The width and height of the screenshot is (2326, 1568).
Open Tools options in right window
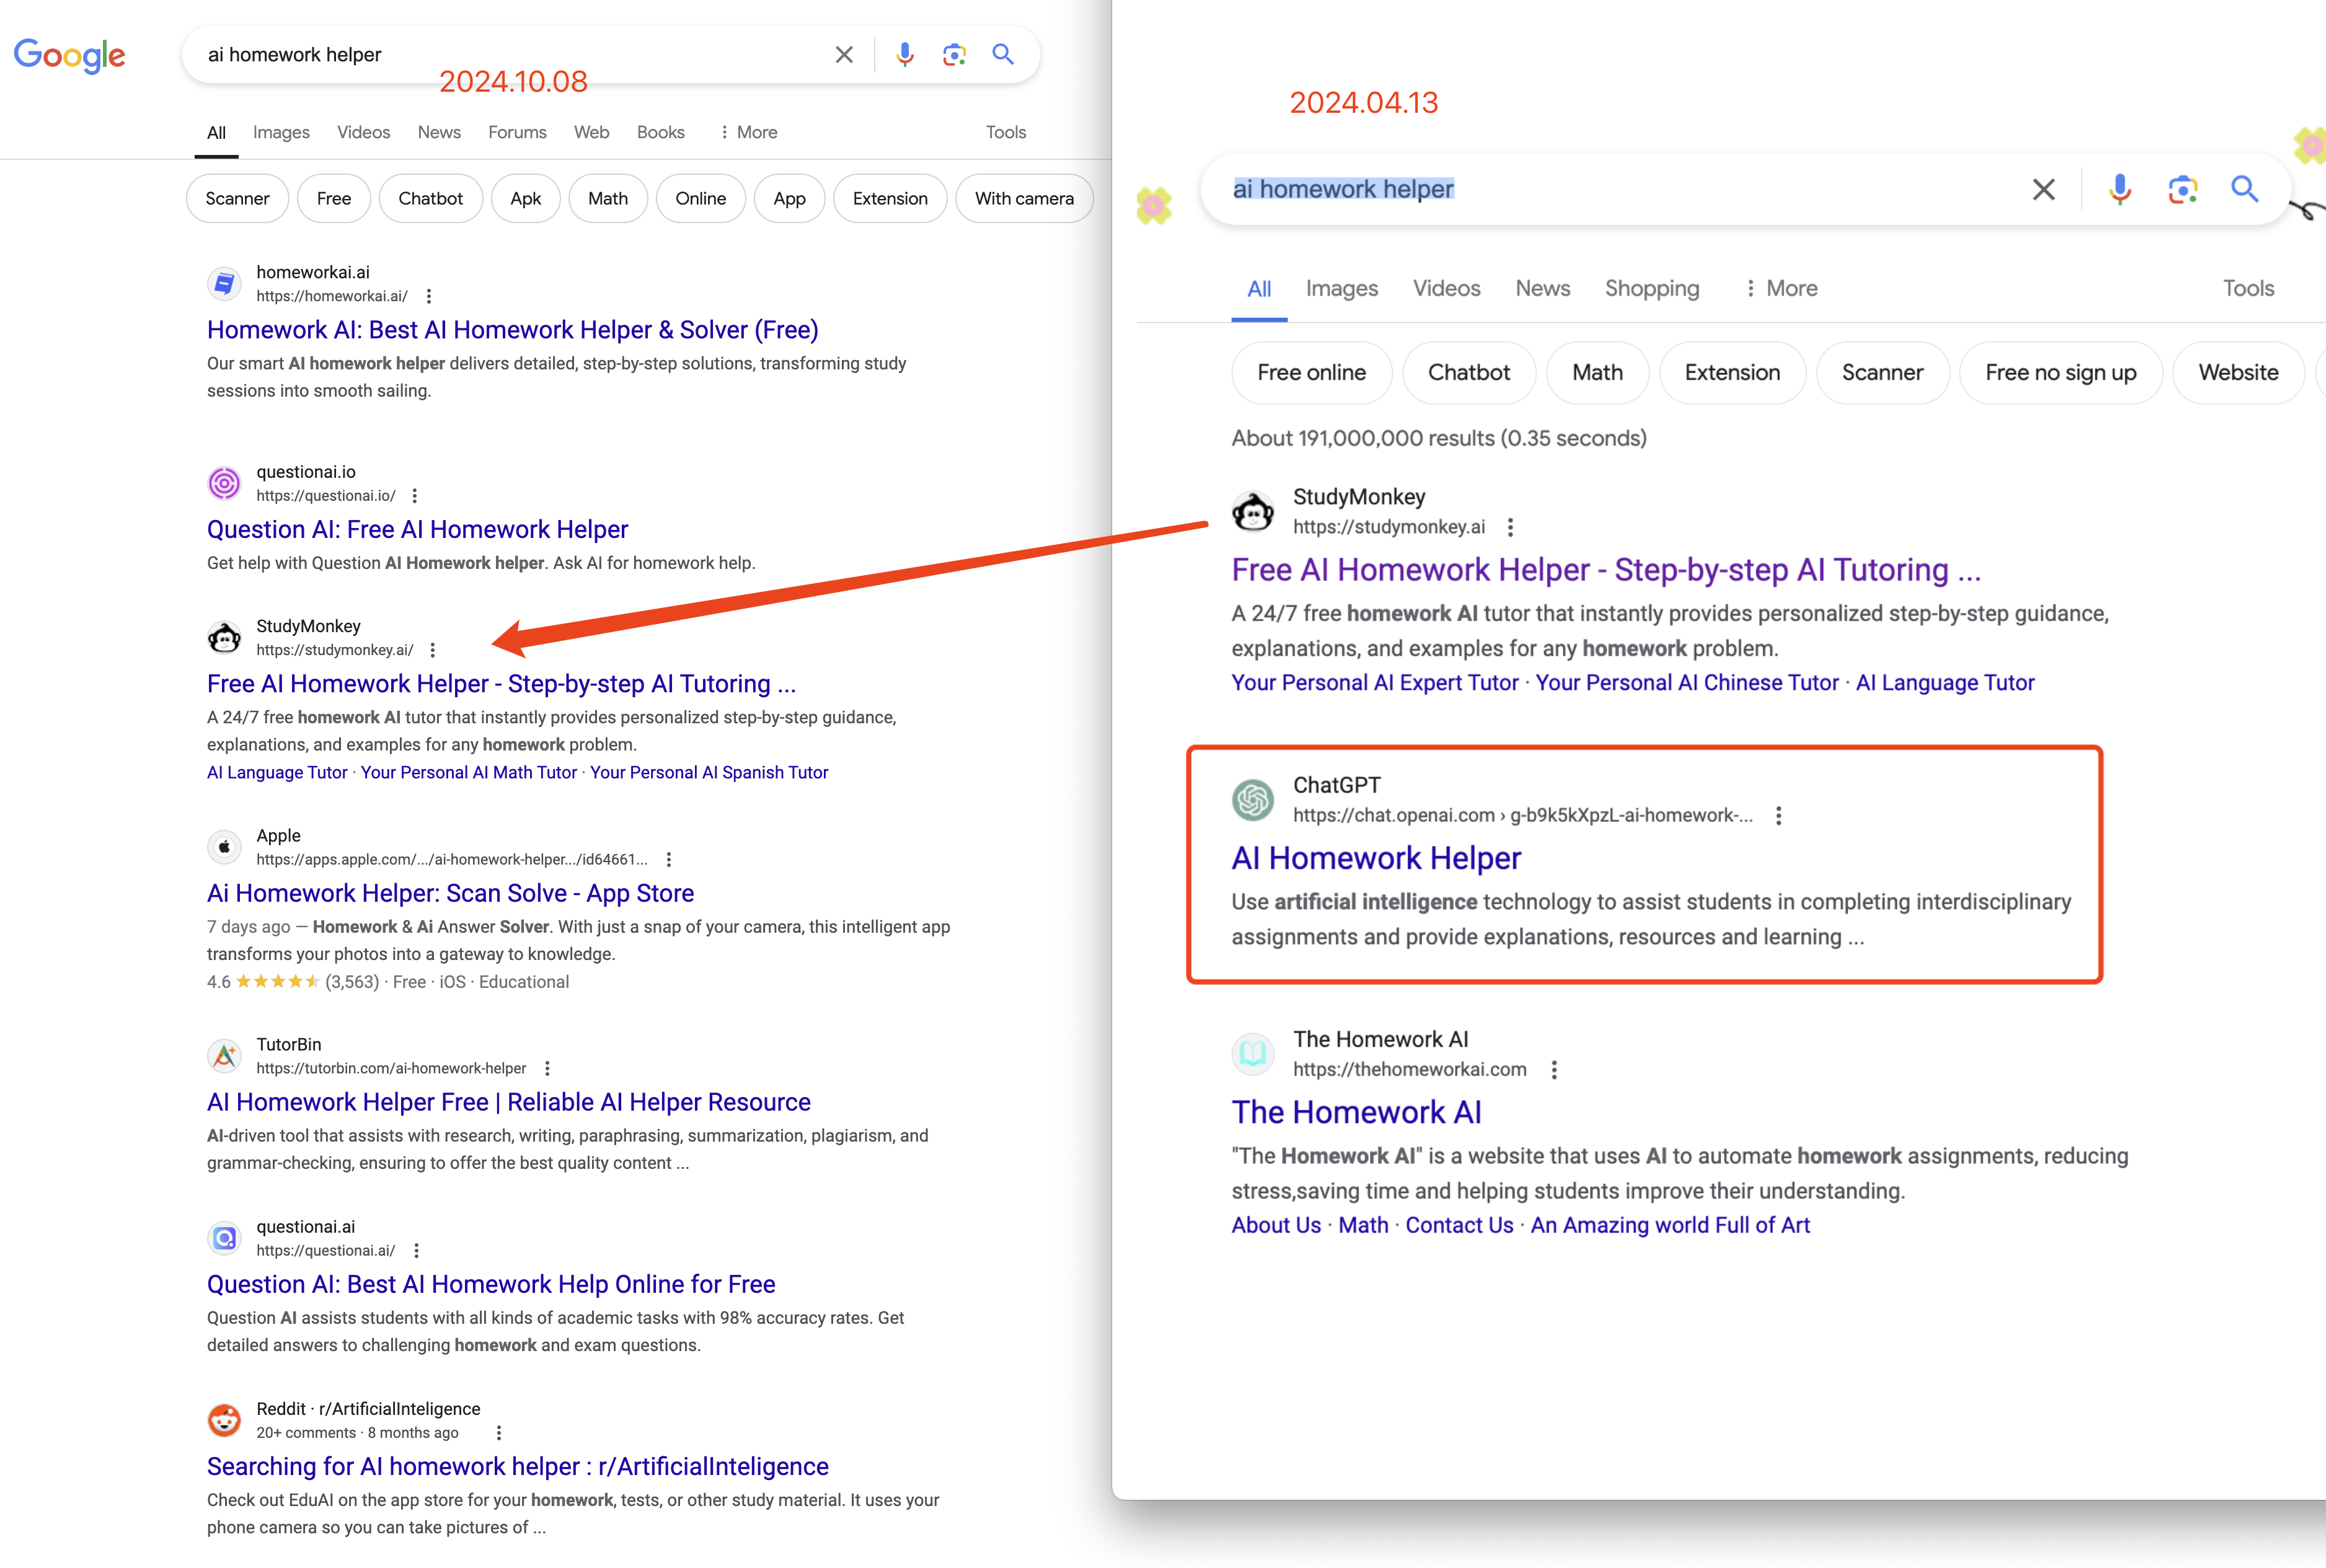(x=2248, y=288)
